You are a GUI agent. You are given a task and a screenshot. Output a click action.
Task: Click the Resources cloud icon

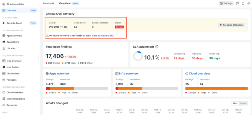[x=4, y=105]
